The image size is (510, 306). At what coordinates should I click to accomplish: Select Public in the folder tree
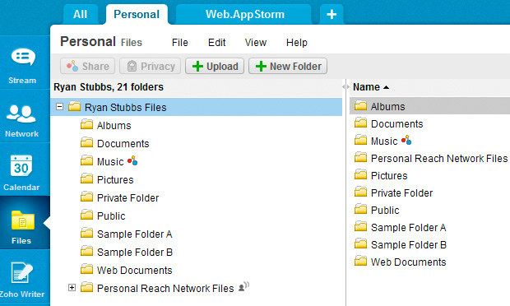(x=111, y=216)
